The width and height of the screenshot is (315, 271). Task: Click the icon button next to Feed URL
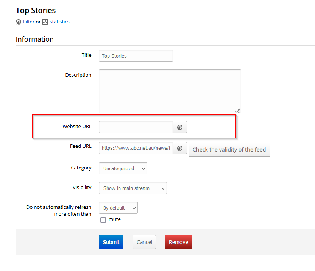point(180,148)
